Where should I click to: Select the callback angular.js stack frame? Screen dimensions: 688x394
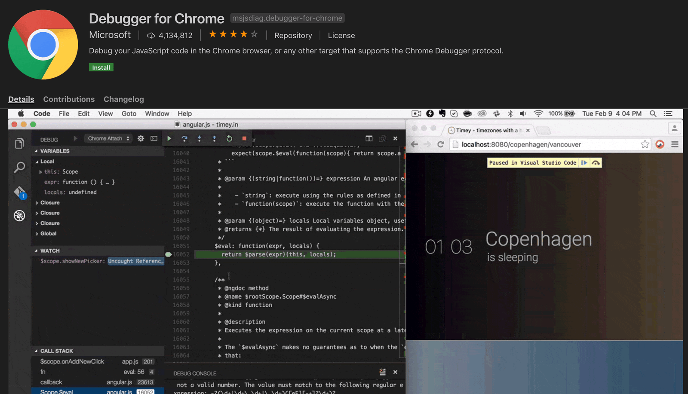(x=97, y=382)
